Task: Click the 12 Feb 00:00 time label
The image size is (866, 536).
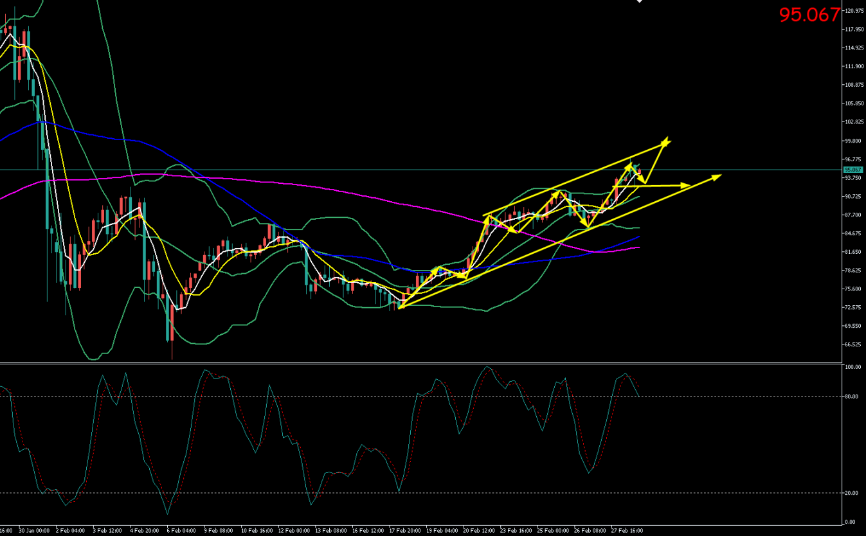Action: 293,531
